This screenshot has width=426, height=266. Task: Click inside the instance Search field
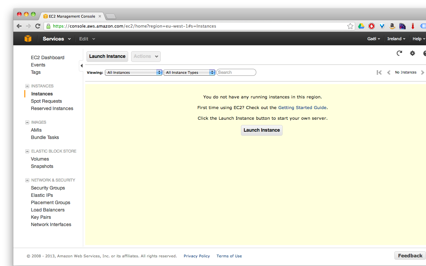click(236, 72)
